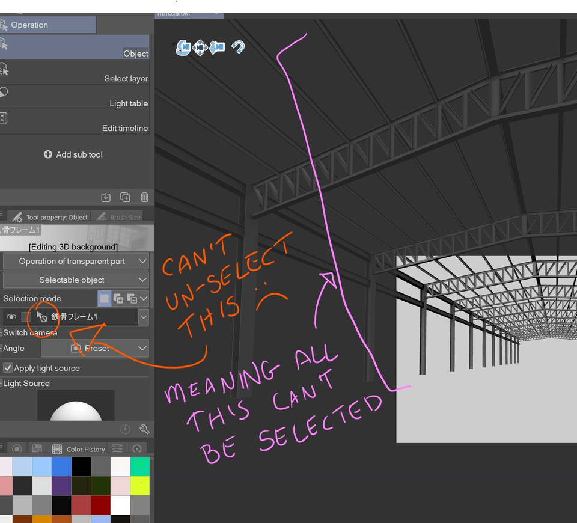Expand Operation of transparent part dropdown
Viewport: 577px width, 523px height.
click(76, 261)
